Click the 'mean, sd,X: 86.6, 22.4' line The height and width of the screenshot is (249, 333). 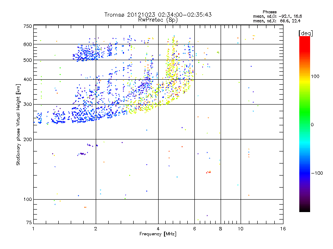coord(277,21)
